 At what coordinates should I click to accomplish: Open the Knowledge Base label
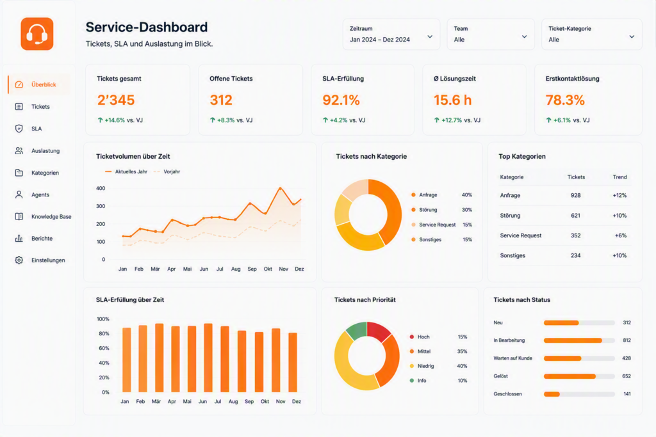[x=51, y=216]
